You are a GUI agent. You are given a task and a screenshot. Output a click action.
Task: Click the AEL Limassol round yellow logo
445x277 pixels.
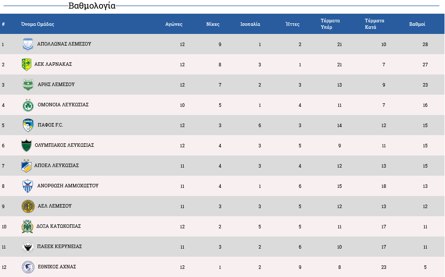(28, 206)
